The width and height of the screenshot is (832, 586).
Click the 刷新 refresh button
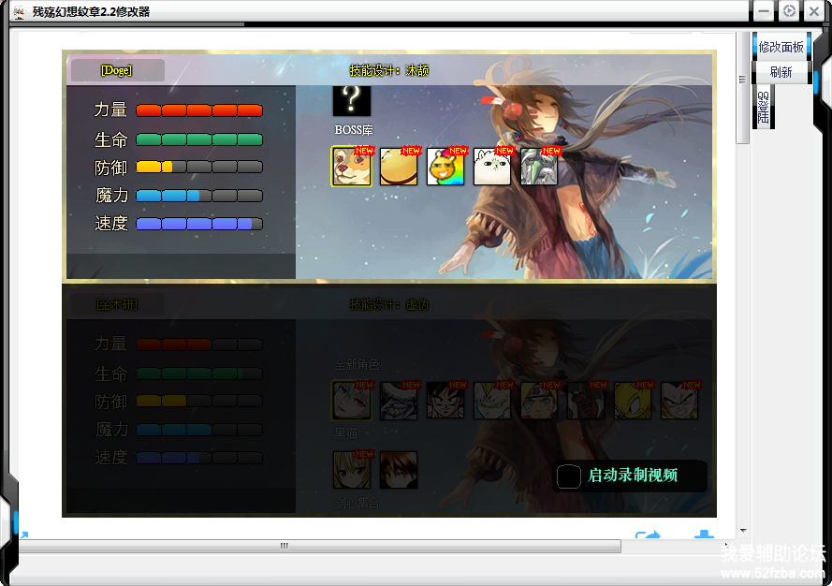tap(781, 72)
